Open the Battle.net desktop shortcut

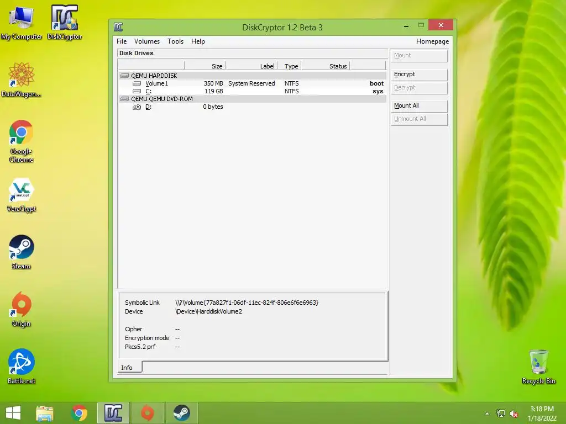coord(22,367)
